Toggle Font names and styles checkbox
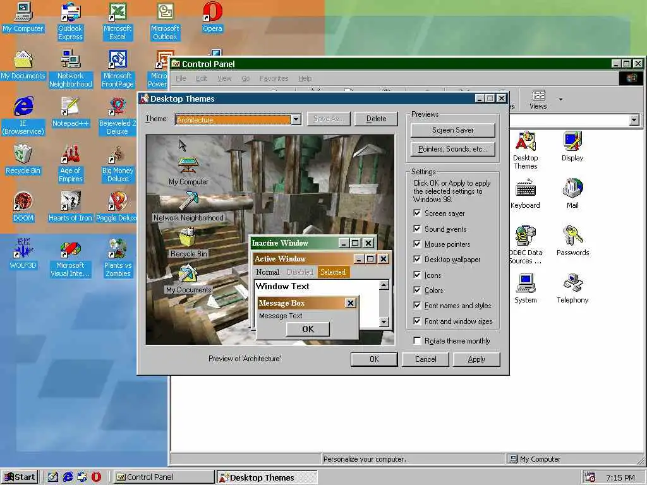The height and width of the screenshot is (485, 647). (x=417, y=305)
